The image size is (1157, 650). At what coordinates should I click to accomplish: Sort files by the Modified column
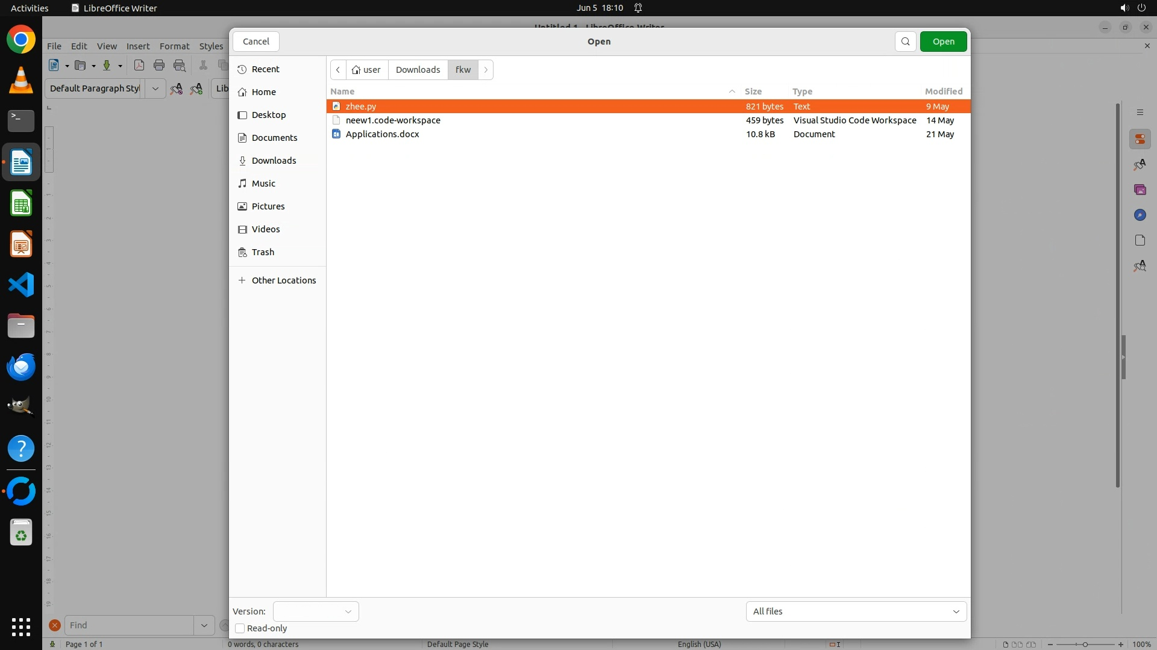point(943,91)
